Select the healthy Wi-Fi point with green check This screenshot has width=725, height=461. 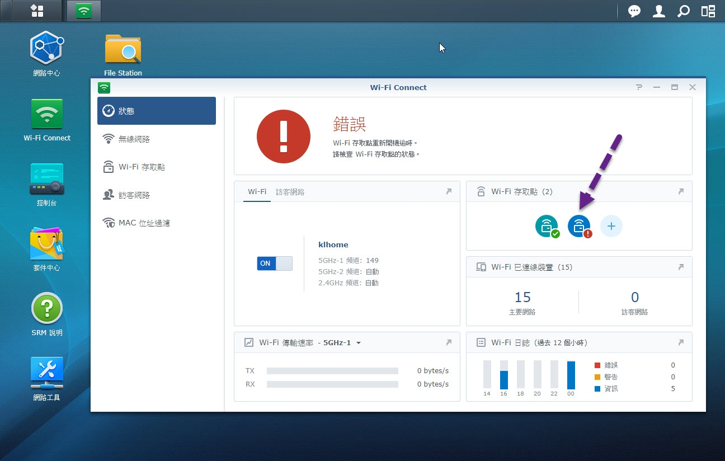point(547,226)
